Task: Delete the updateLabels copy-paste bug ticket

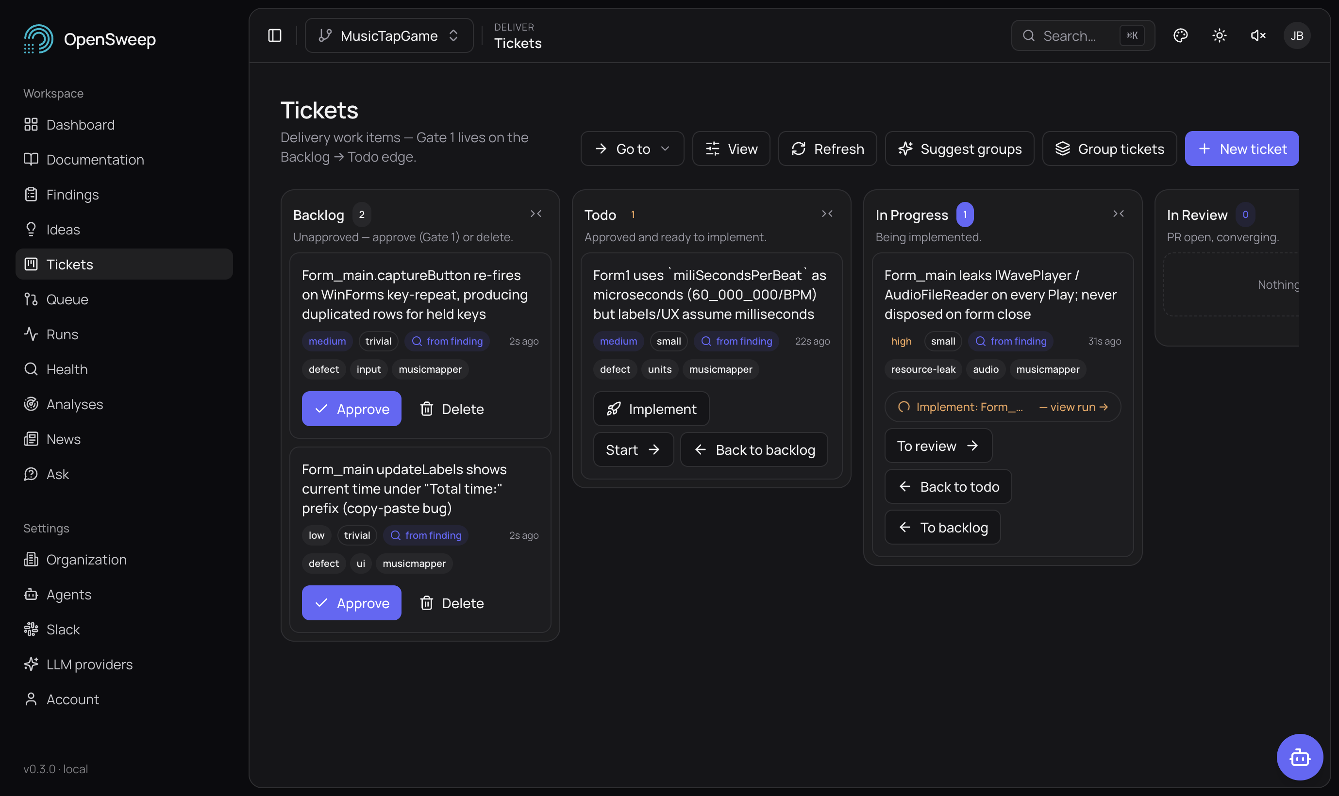Action: point(452,603)
